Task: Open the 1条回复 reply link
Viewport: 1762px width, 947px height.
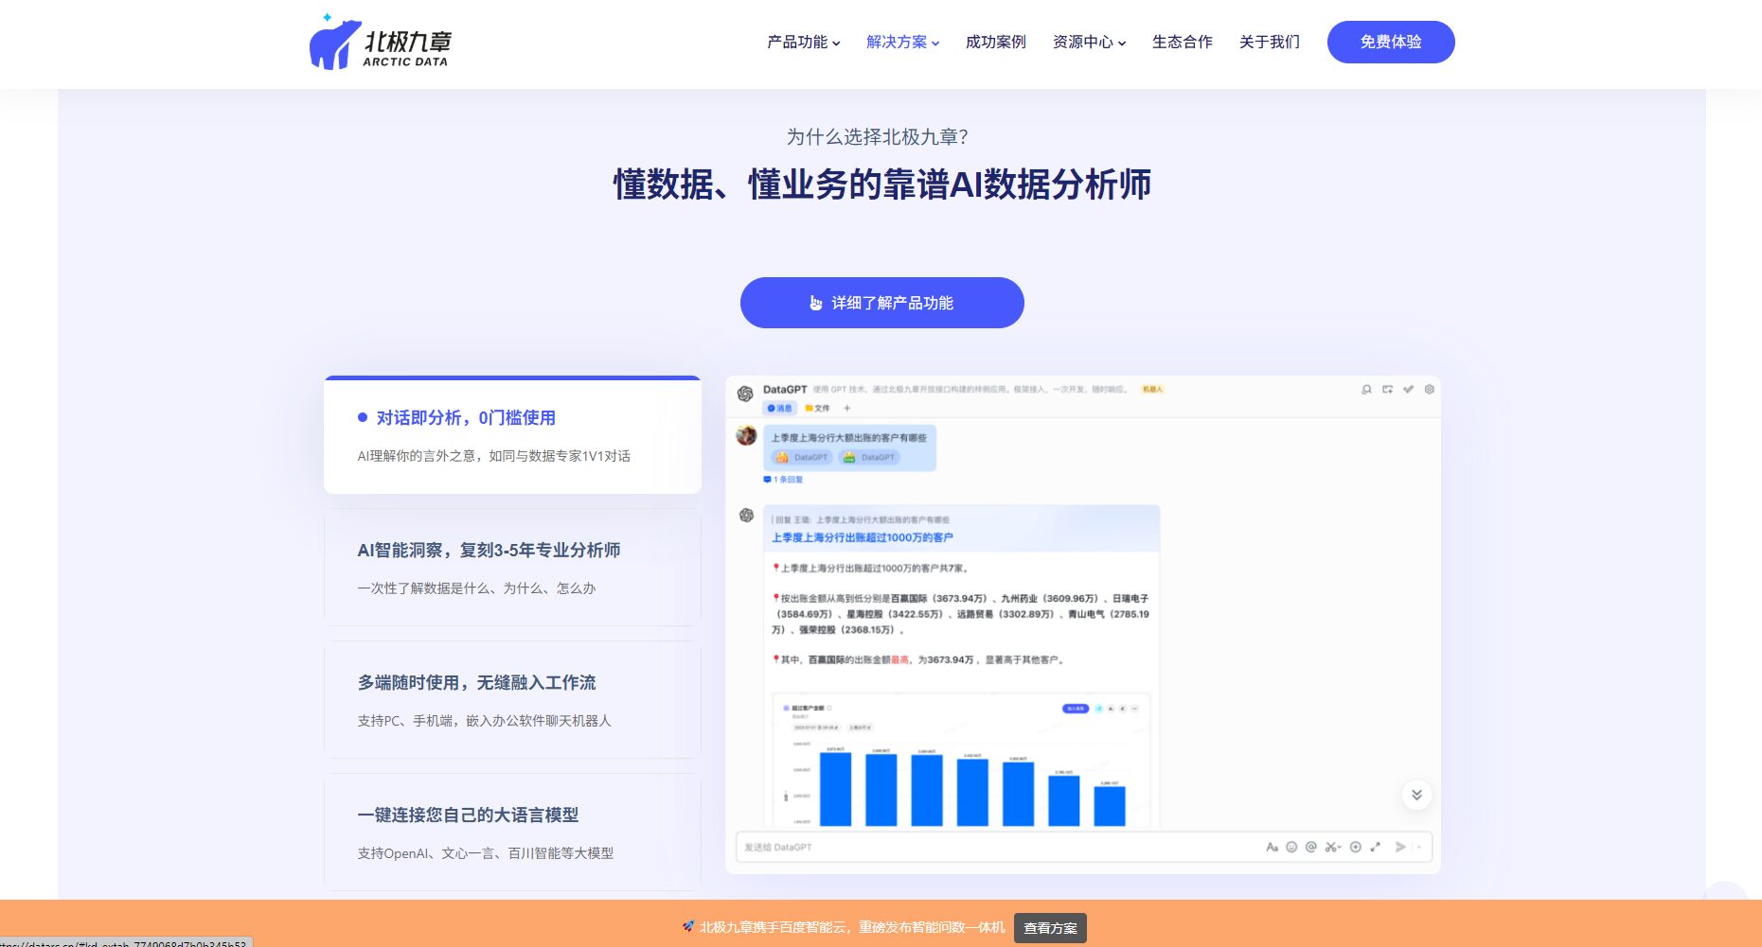Action: (783, 480)
